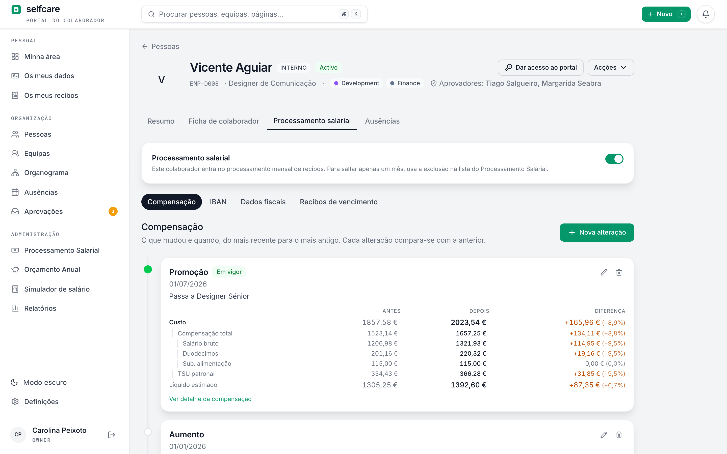Open Pessoas in the sidebar
Viewport: 727px width, 454px height.
coord(64,134)
